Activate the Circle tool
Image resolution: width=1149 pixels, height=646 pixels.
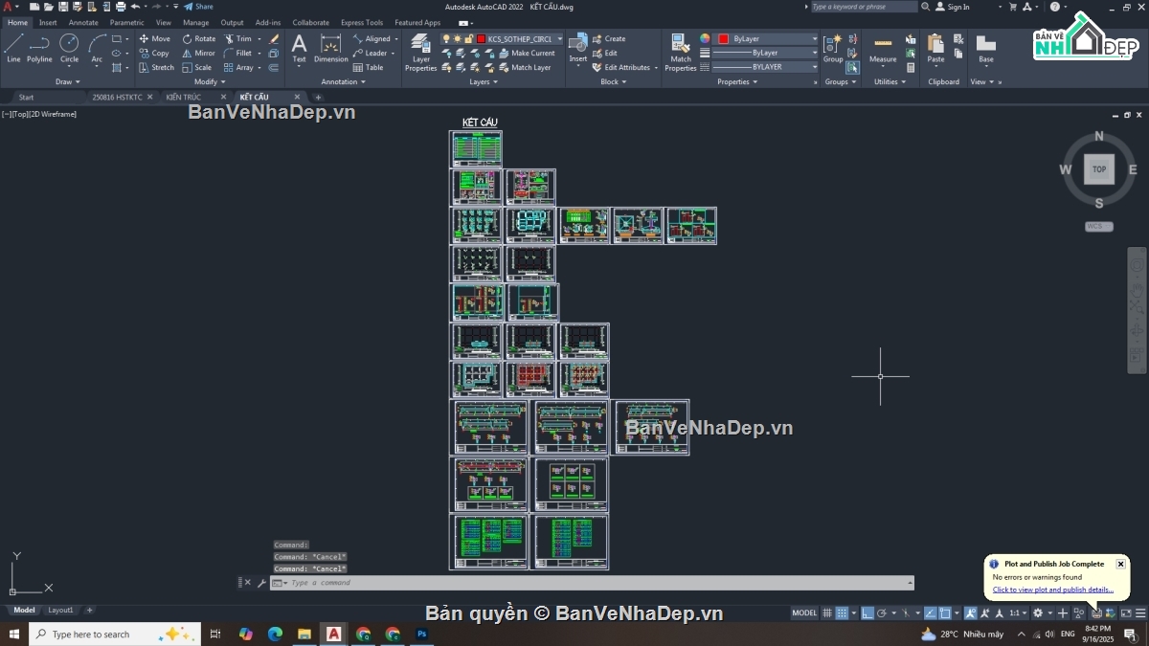pos(69,48)
